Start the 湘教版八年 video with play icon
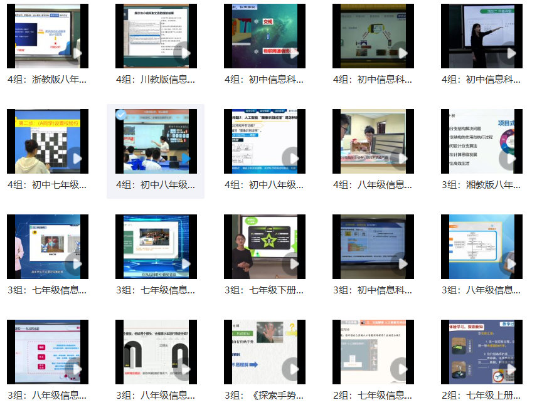Screen dimensions: 537x410 [x=510, y=159]
